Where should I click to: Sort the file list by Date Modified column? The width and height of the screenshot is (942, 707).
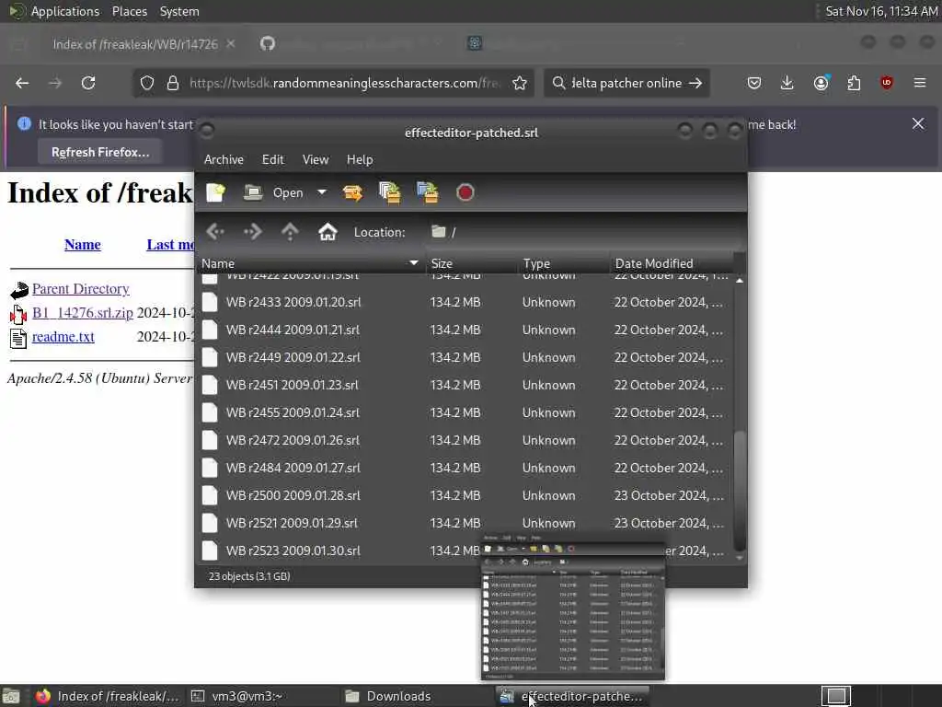click(x=672, y=263)
